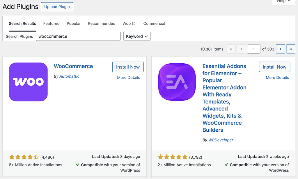Viewport: 298px width, 179px height.
Task: Click the Add Plugins heading
Action: point(20,7)
